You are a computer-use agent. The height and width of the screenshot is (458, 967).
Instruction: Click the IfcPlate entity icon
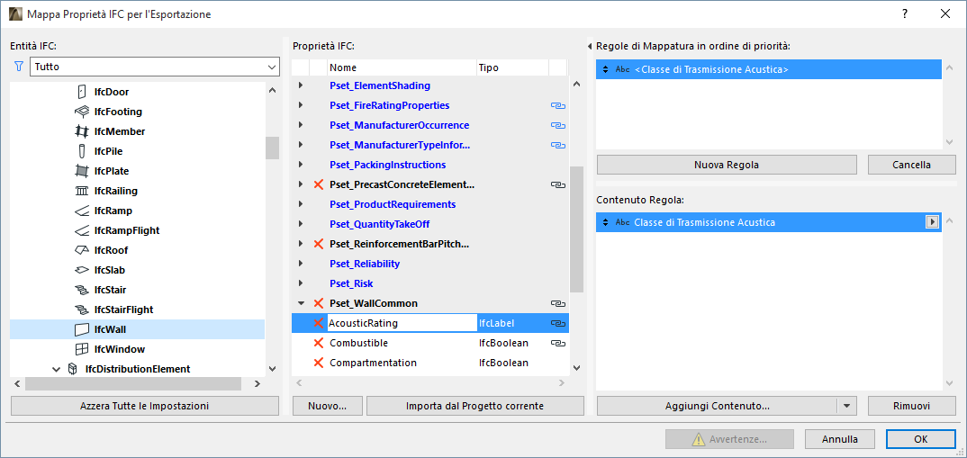click(81, 171)
